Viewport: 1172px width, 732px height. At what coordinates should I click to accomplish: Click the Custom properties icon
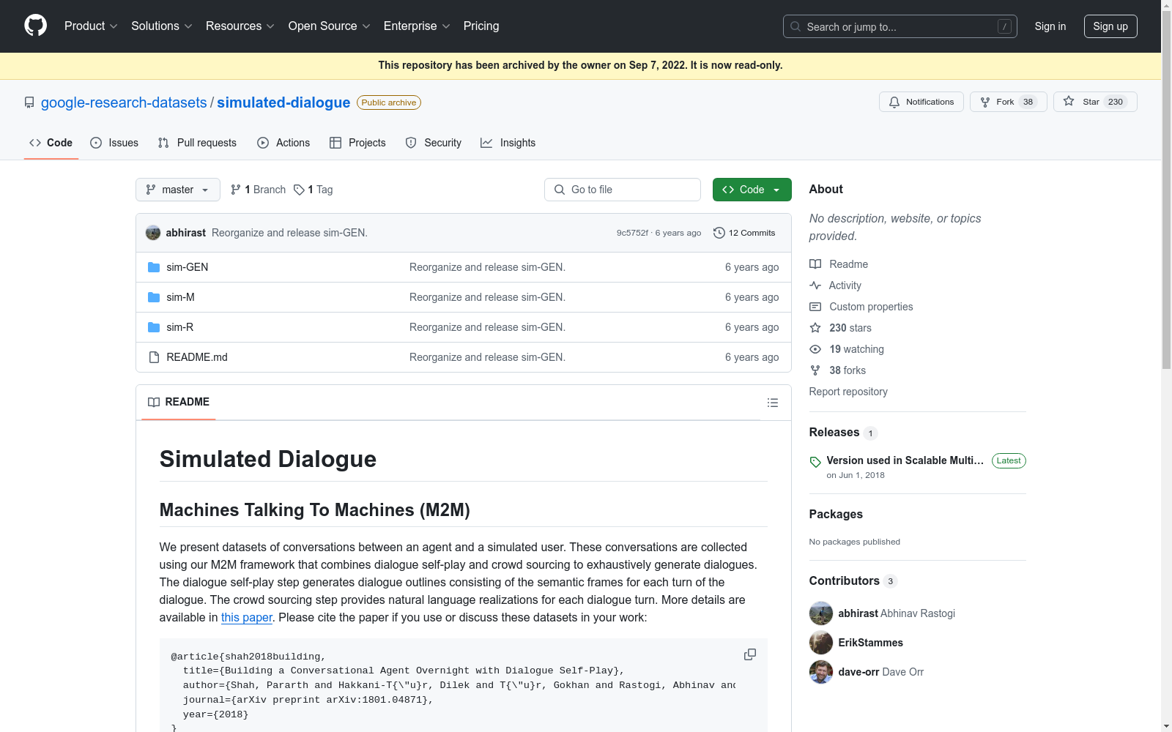[815, 307]
